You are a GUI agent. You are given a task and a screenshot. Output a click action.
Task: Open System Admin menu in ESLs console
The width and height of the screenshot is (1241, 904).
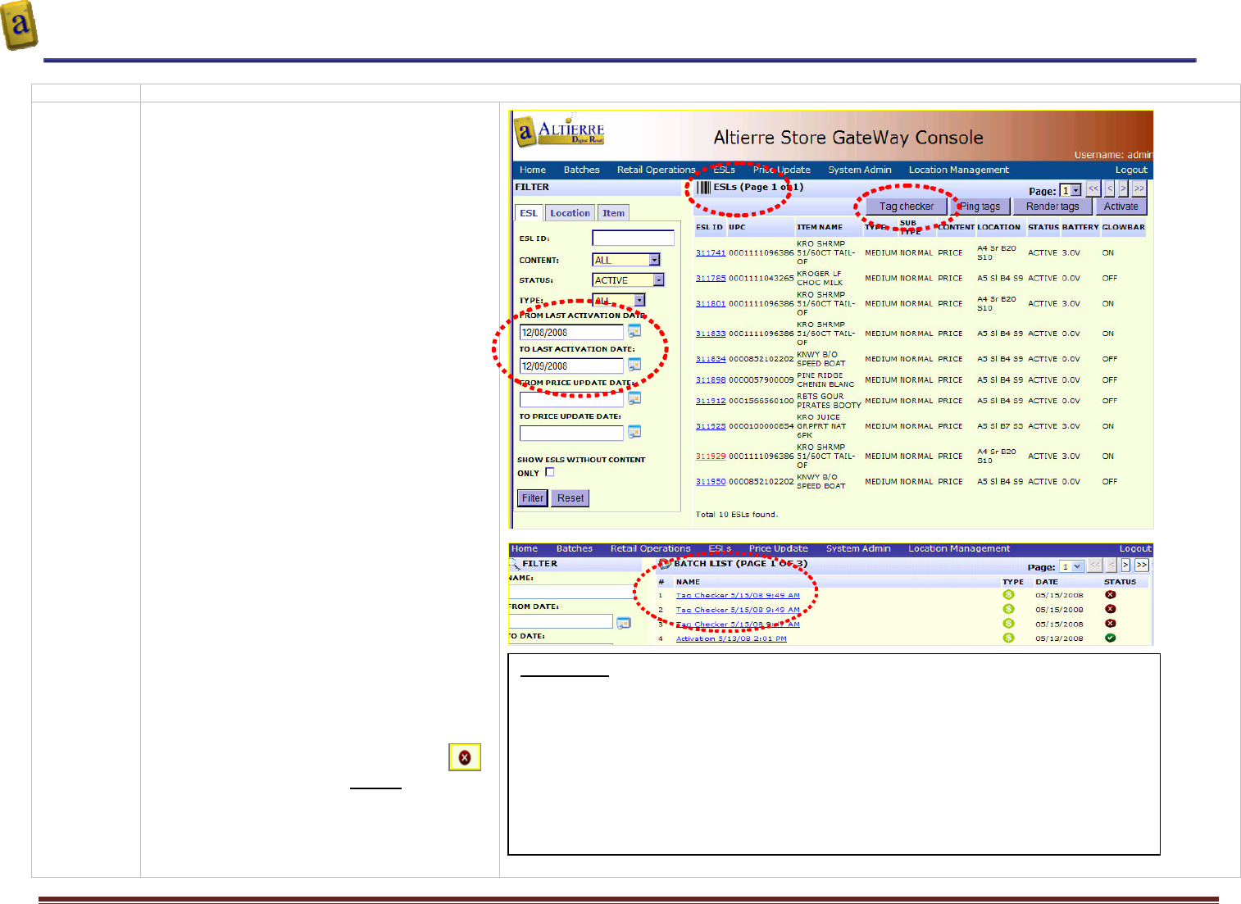pyautogui.click(x=860, y=170)
